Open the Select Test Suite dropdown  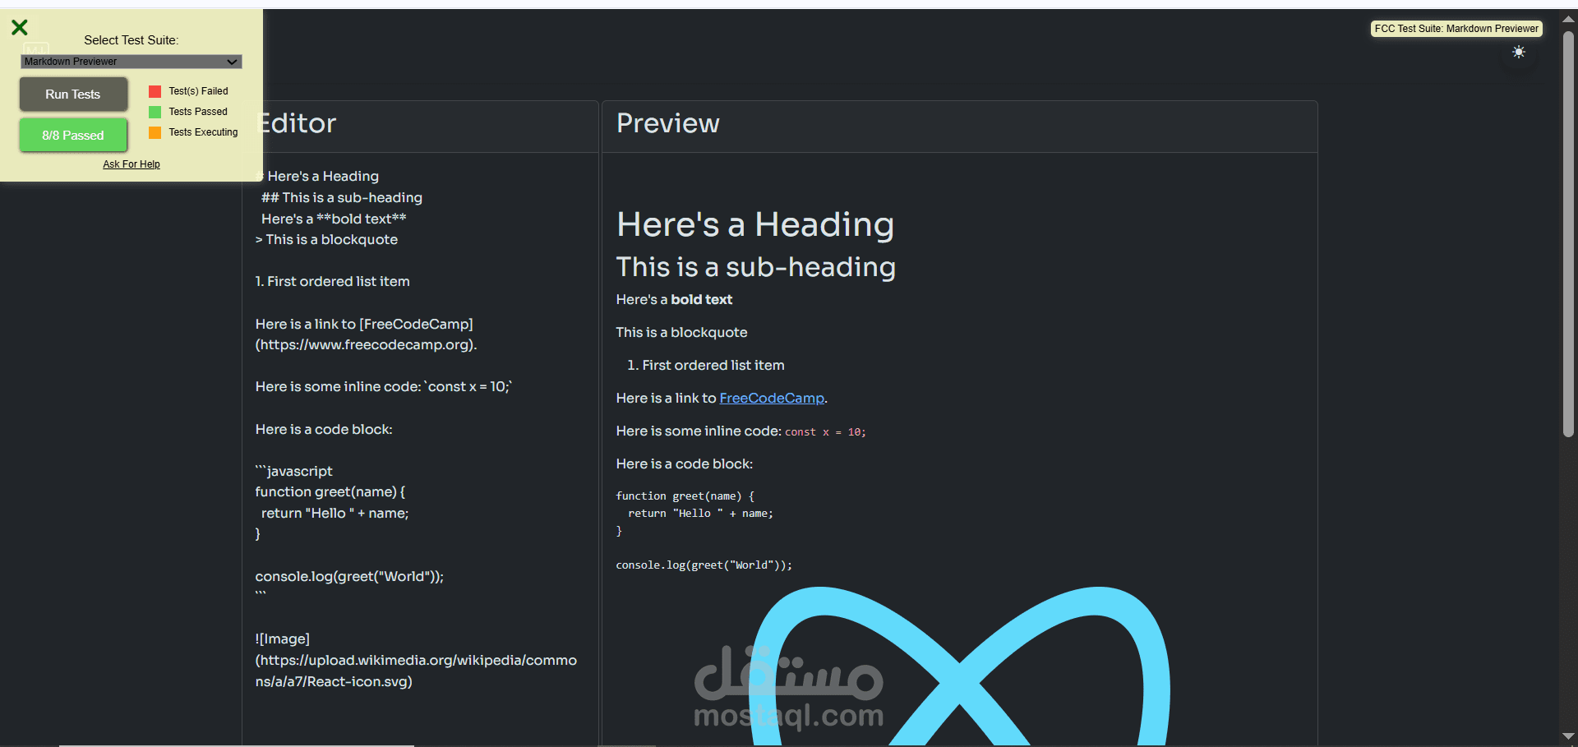pos(131,62)
